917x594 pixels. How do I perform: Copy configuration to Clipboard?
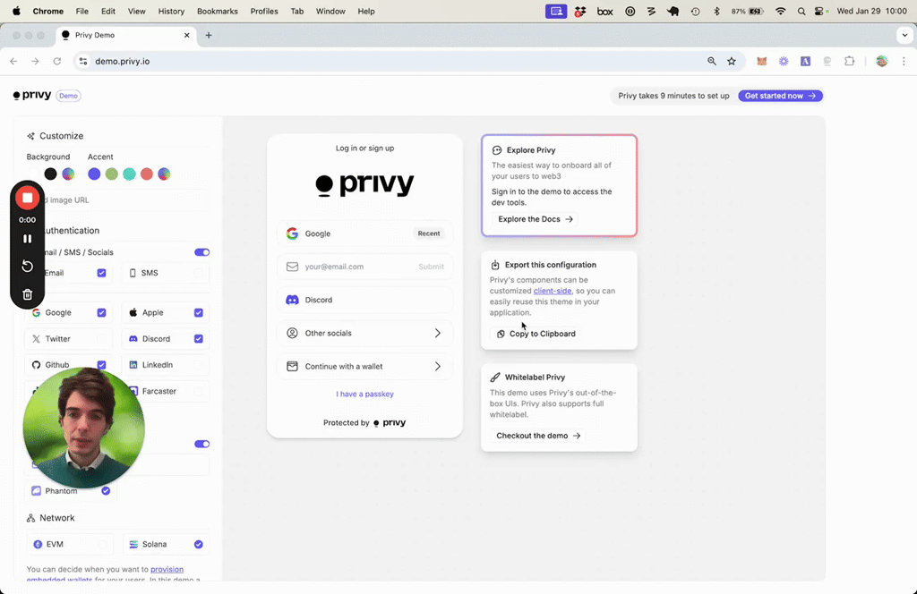click(x=536, y=334)
